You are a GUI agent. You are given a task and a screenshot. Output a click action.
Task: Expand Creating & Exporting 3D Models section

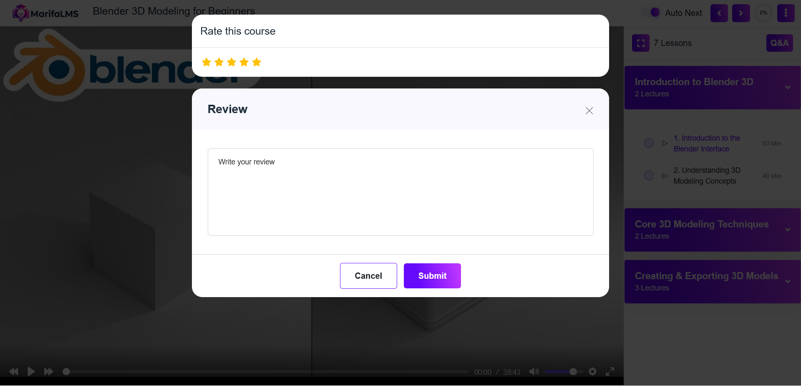click(x=788, y=281)
